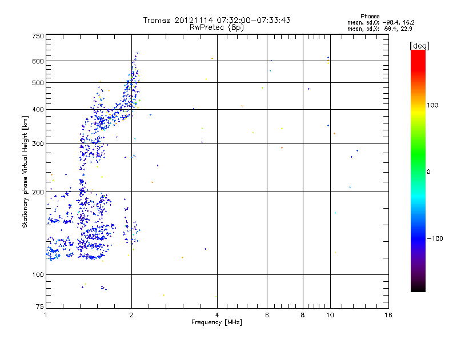Click the y-axis tick label '750'
Viewport: 457px width, 343px height.
[38, 36]
